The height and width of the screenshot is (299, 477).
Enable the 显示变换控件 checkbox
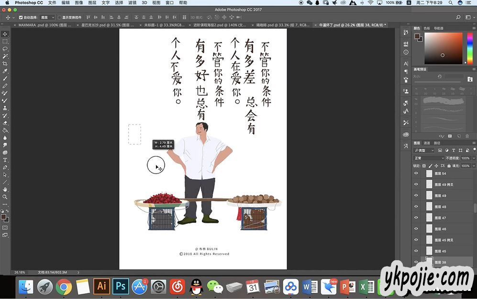pyautogui.click(x=59, y=18)
